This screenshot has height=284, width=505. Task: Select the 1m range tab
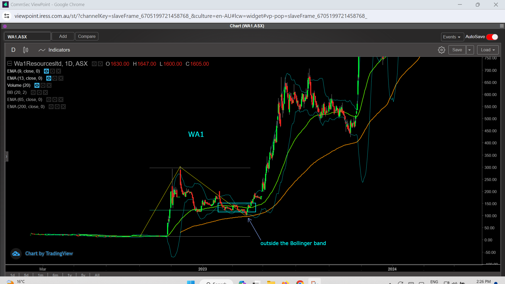point(41,275)
